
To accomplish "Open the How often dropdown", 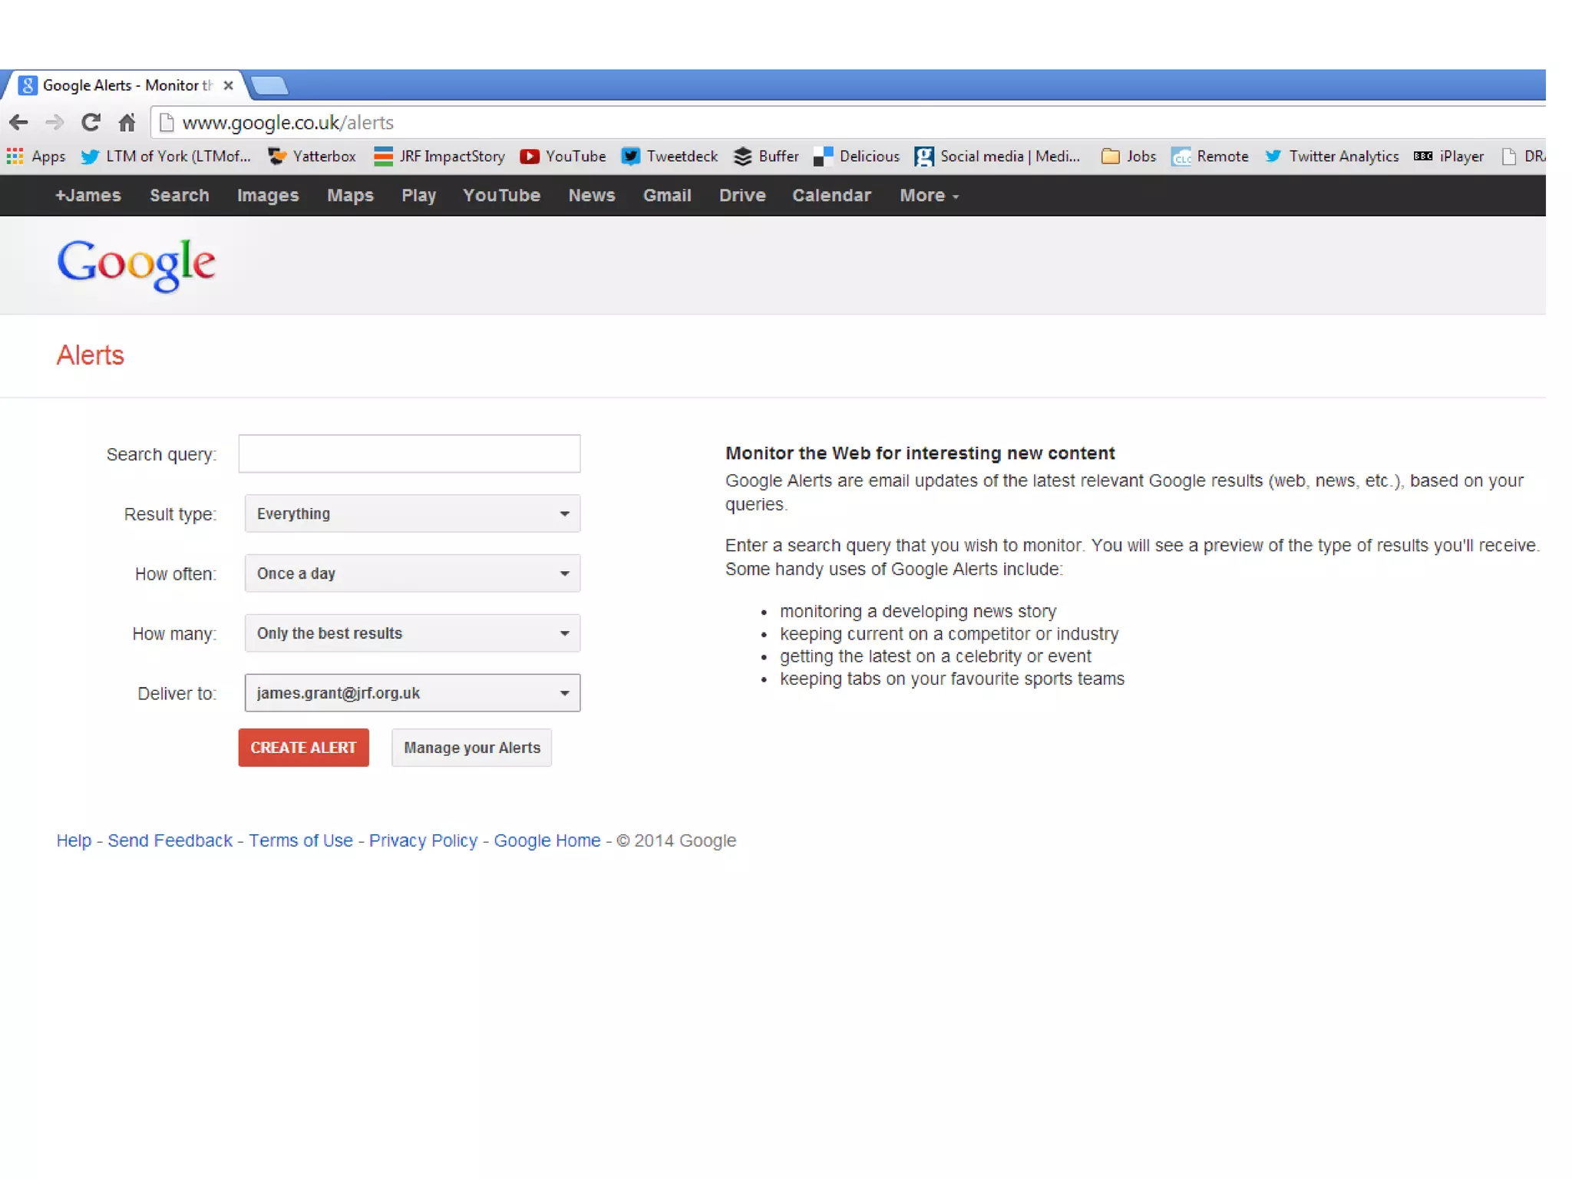I will [412, 573].
